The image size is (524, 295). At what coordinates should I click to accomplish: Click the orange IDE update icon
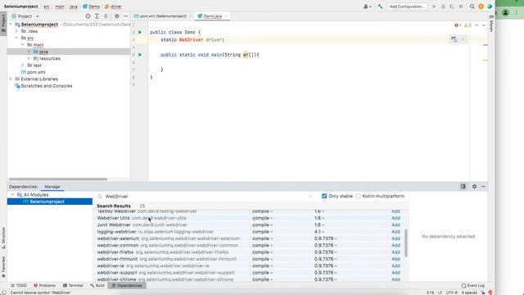[481, 7]
